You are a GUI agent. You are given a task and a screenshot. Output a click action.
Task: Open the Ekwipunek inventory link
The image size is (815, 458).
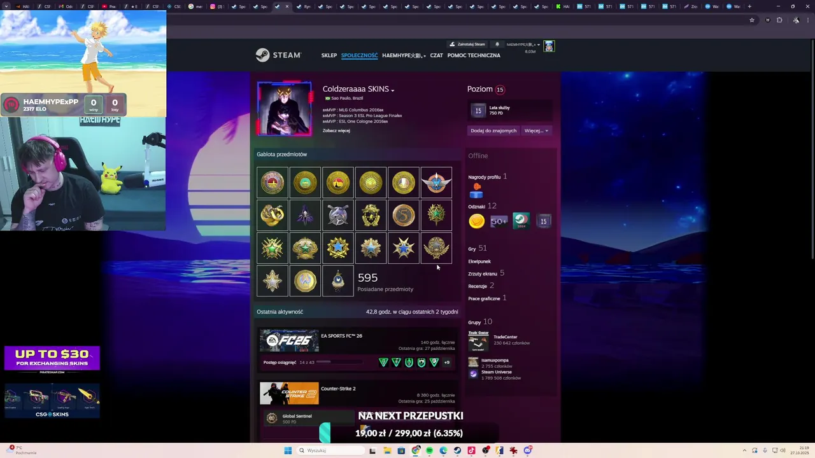pos(479,261)
